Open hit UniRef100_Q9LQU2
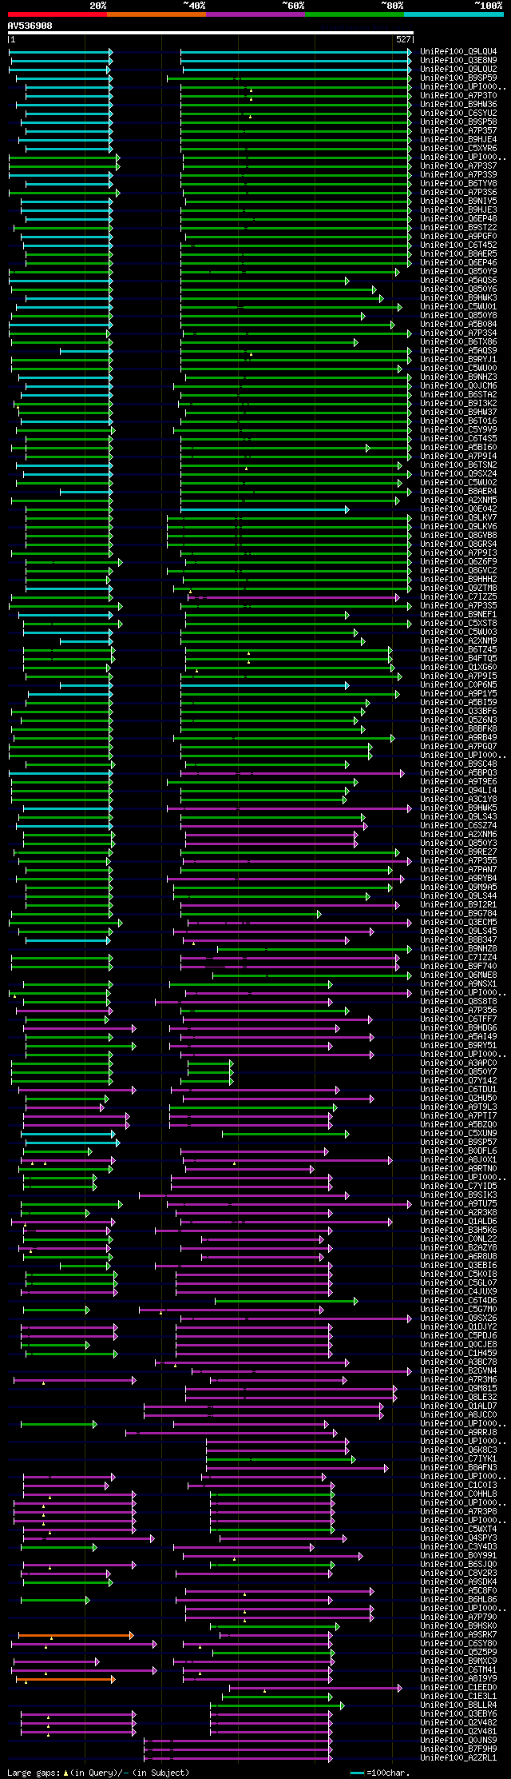This screenshot has width=511, height=1779. pos(458,70)
